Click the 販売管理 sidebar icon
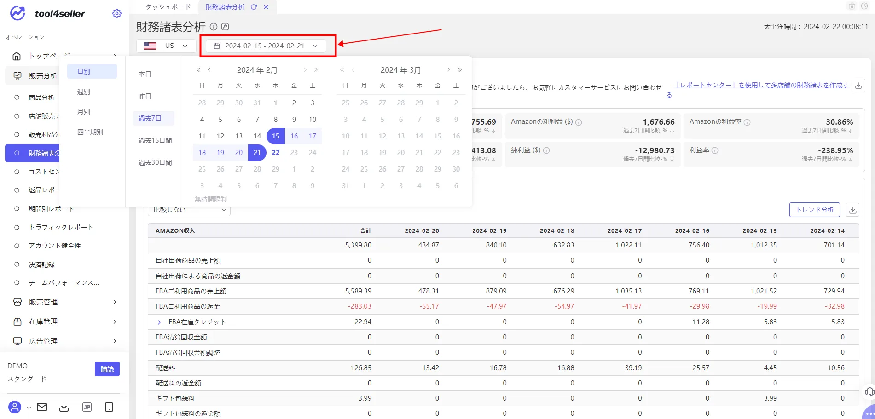This screenshot has width=875, height=419. [17, 302]
